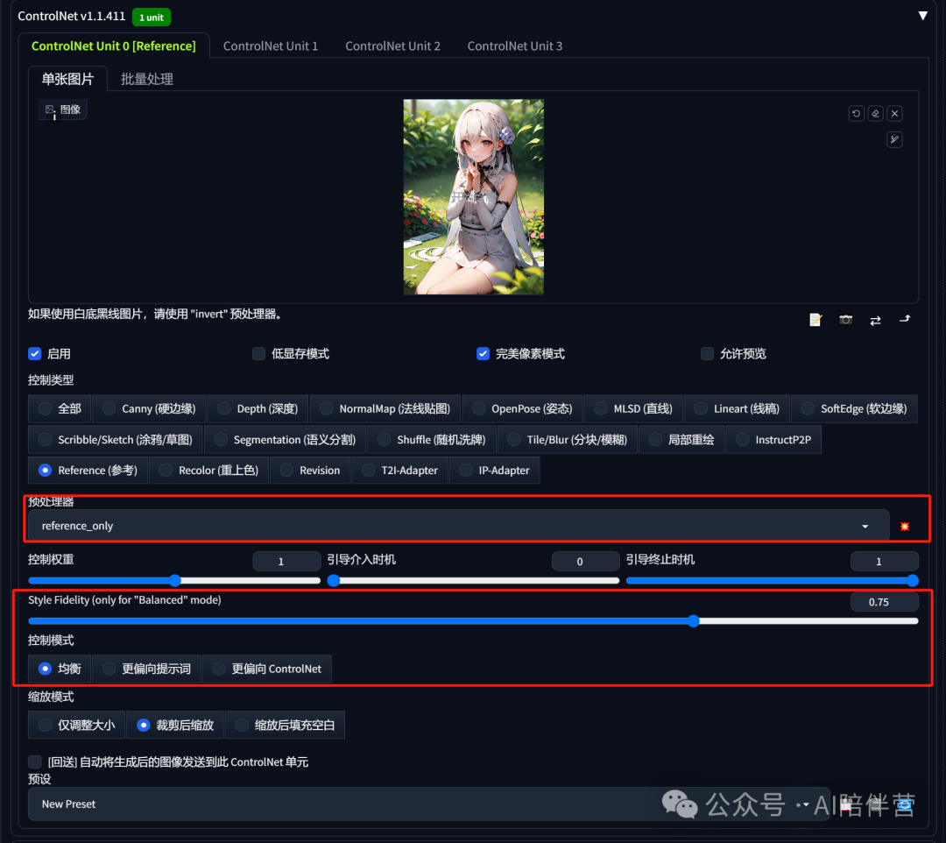Click the 控制权重 slider handle
The height and width of the screenshot is (843, 946).
(x=175, y=580)
